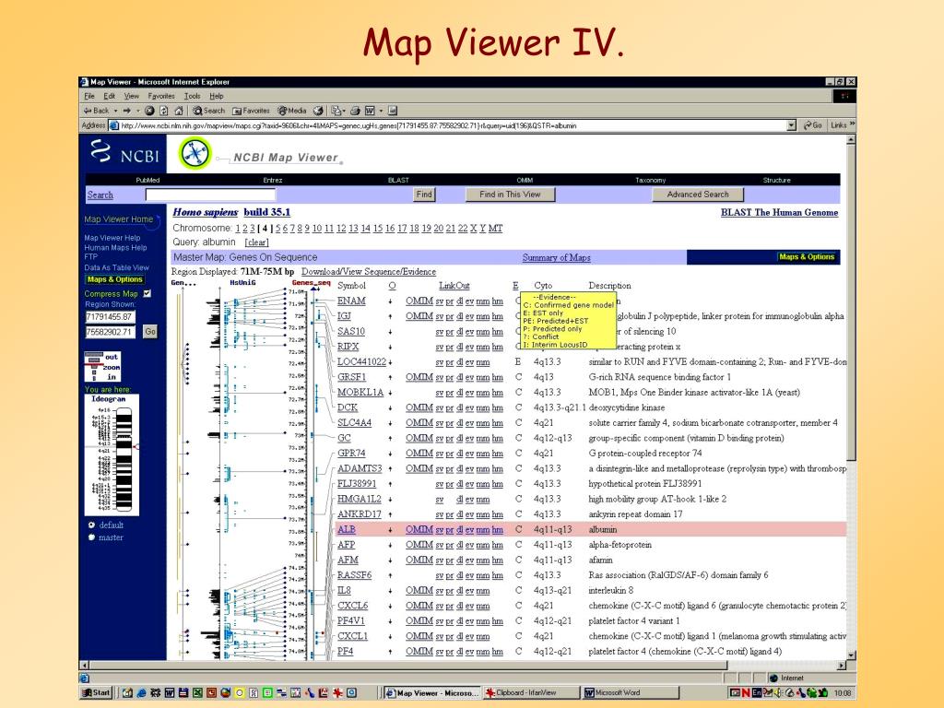Select the master radio option

coord(91,537)
